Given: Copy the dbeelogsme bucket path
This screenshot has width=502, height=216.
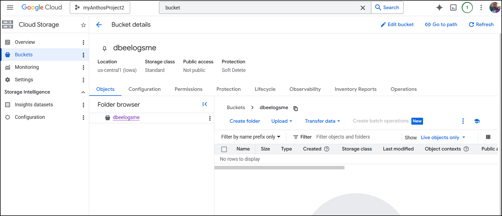Looking at the screenshot, I should [x=295, y=108].
